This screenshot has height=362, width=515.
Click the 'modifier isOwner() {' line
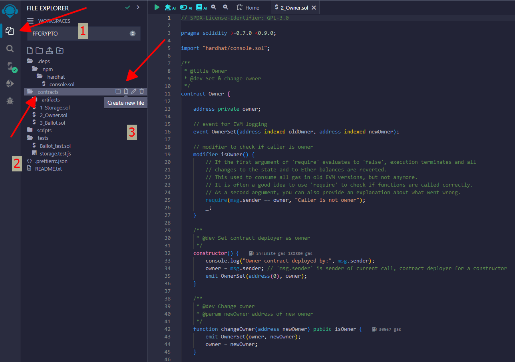224,155
